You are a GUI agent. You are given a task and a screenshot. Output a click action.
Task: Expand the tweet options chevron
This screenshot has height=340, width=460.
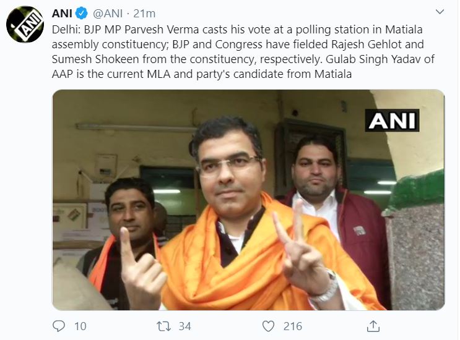(440, 12)
